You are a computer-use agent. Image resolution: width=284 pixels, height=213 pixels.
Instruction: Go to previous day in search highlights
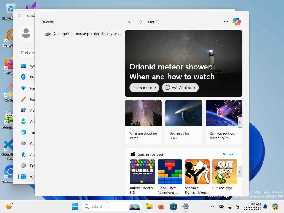pyautogui.click(x=130, y=22)
